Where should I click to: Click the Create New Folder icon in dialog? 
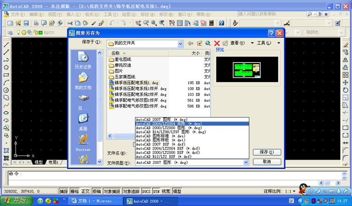[225, 43]
